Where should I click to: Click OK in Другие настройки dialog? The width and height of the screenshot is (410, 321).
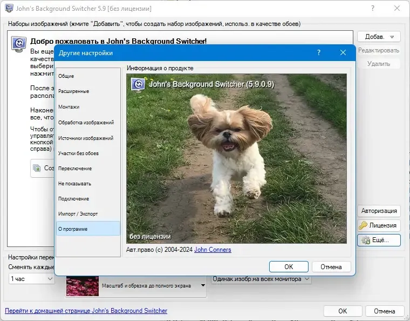point(289,267)
